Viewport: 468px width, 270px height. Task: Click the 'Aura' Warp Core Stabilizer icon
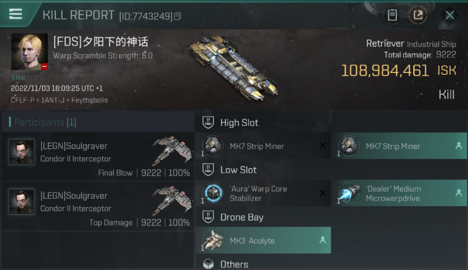click(212, 193)
